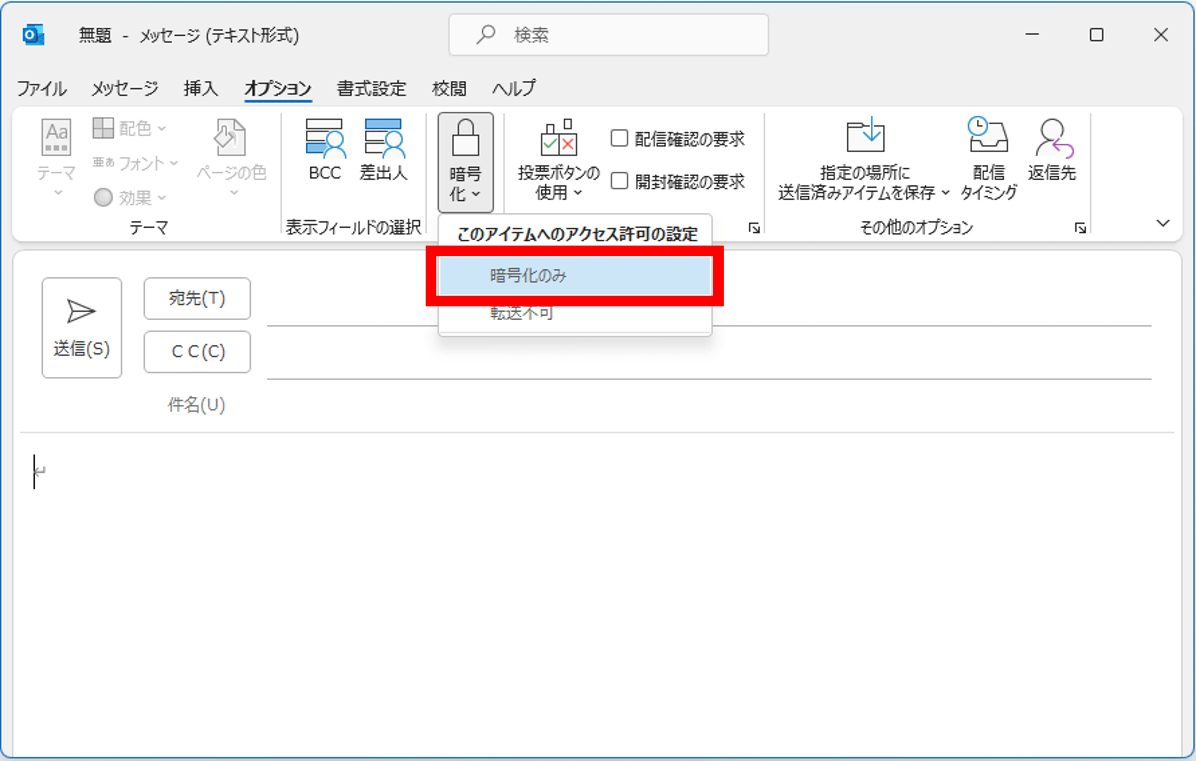The height and width of the screenshot is (761, 1196).
Task: Enable the 配信確認の要求 checkbox
Action: point(619,140)
